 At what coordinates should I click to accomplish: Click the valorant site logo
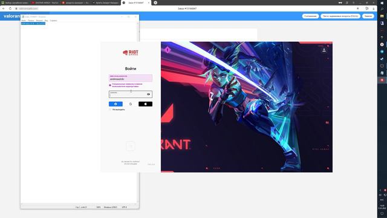(11, 16)
